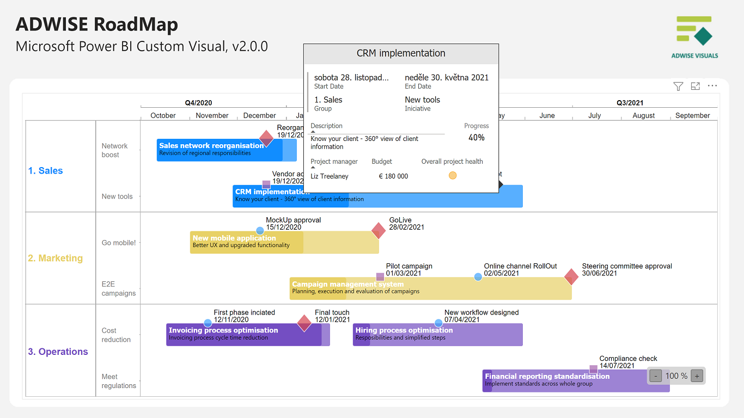Click the Steering committee approval diamond milestone
Image resolution: width=744 pixels, height=418 pixels.
(571, 277)
